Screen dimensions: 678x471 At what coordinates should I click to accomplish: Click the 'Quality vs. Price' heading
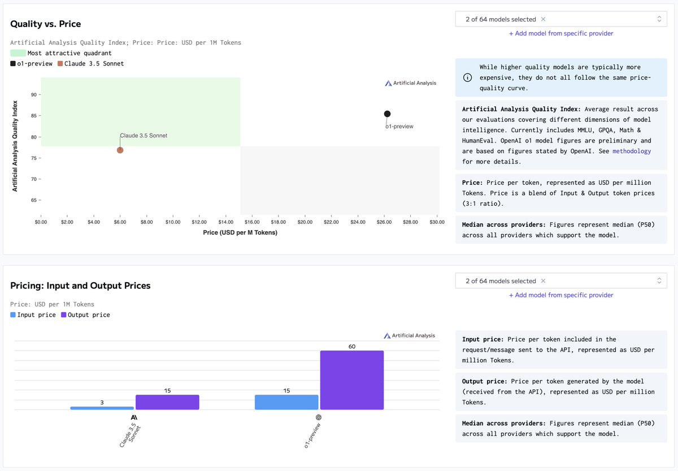click(46, 24)
